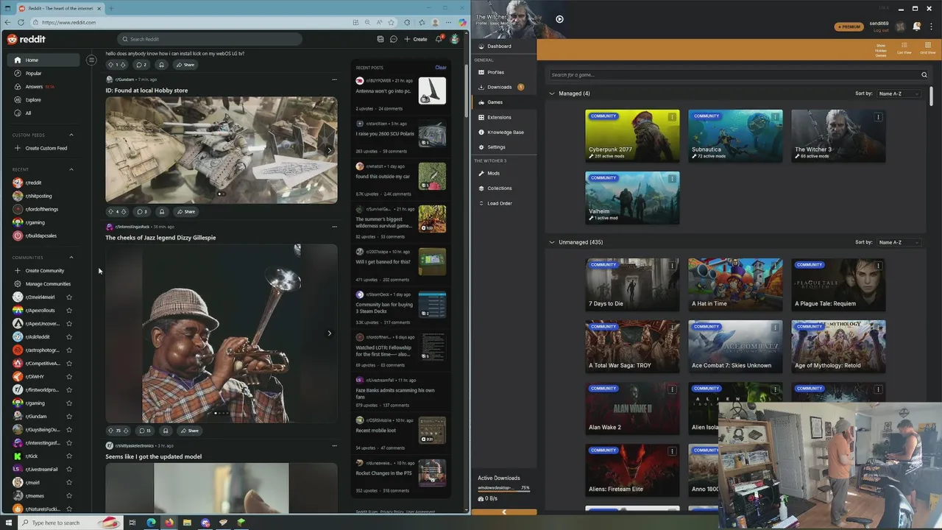This screenshot has height=530, width=942.
Task: Favorite r/Kick with star icon
Action: [x=69, y=456]
